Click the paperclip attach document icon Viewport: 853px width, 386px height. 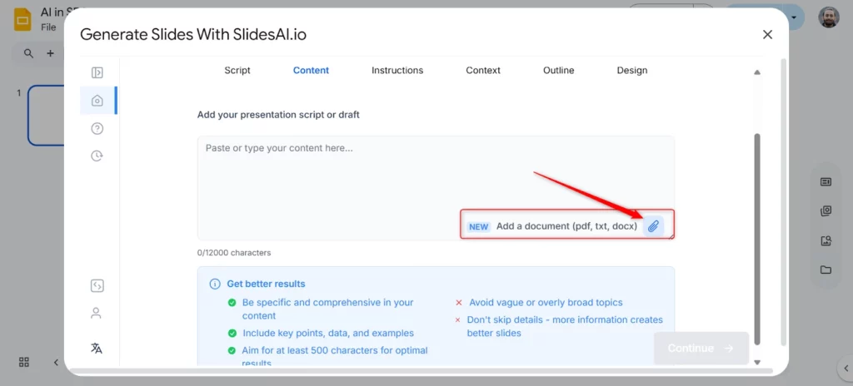654,226
